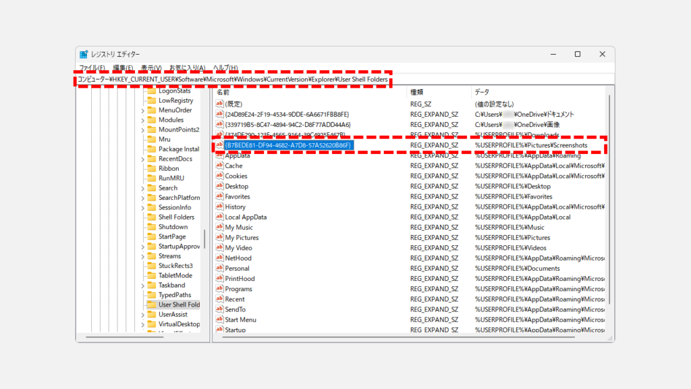The height and width of the screenshot is (389, 691).
Task: Expand the MenuOrder key
Action: pos(142,111)
